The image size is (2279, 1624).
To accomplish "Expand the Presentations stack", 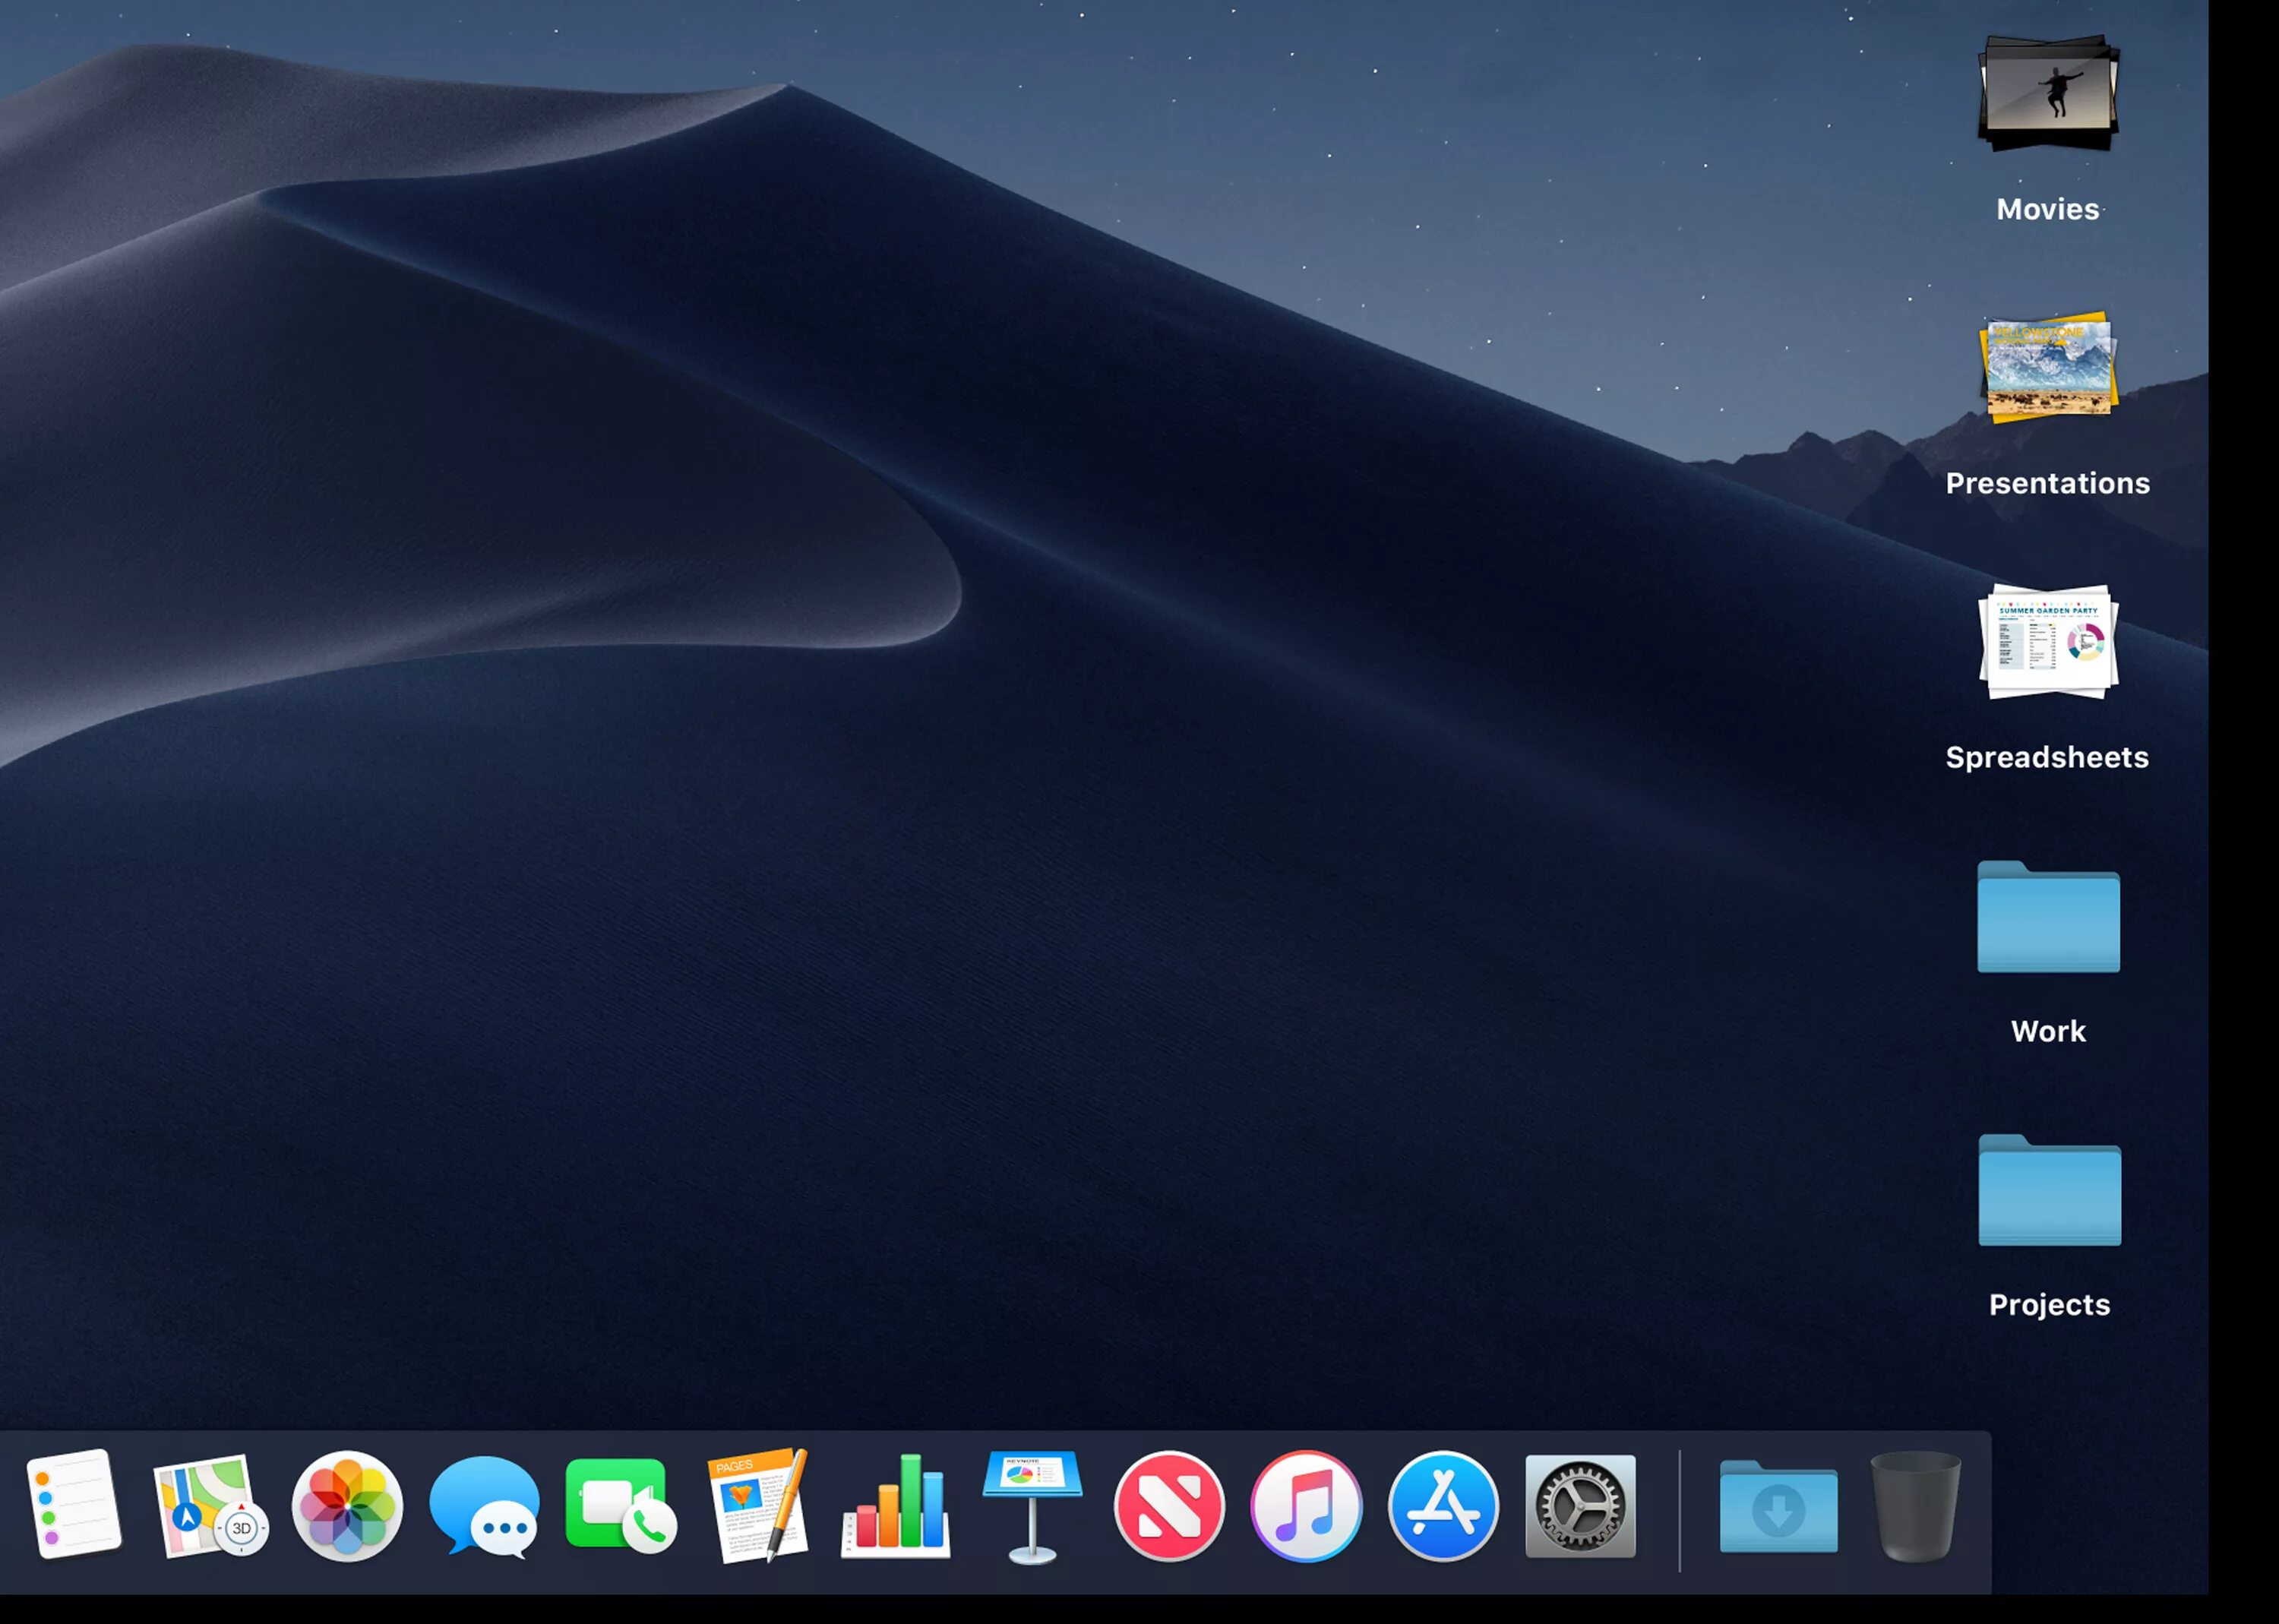I will click(2048, 367).
